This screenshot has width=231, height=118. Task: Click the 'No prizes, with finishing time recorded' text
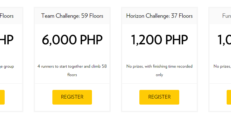(159, 66)
